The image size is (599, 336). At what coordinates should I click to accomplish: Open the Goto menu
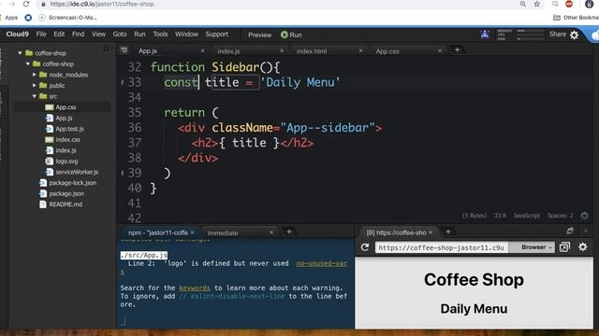click(x=120, y=35)
